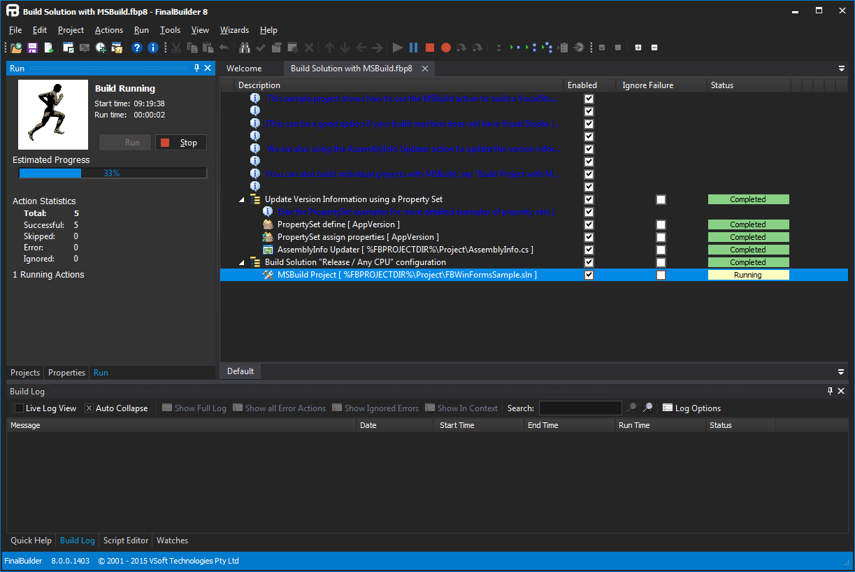This screenshot has width=855, height=572.
Task: Click the white plus Expand All icon
Action: [x=638, y=48]
